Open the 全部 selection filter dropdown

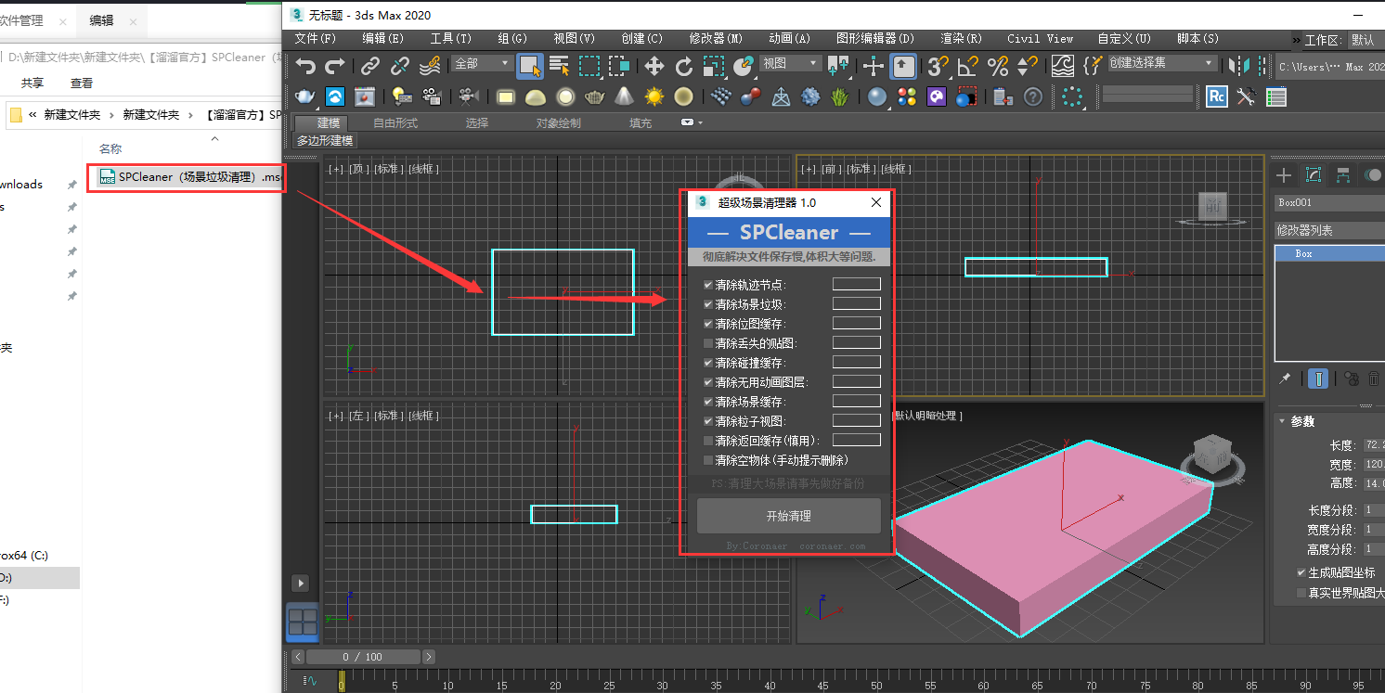pos(482,63)
